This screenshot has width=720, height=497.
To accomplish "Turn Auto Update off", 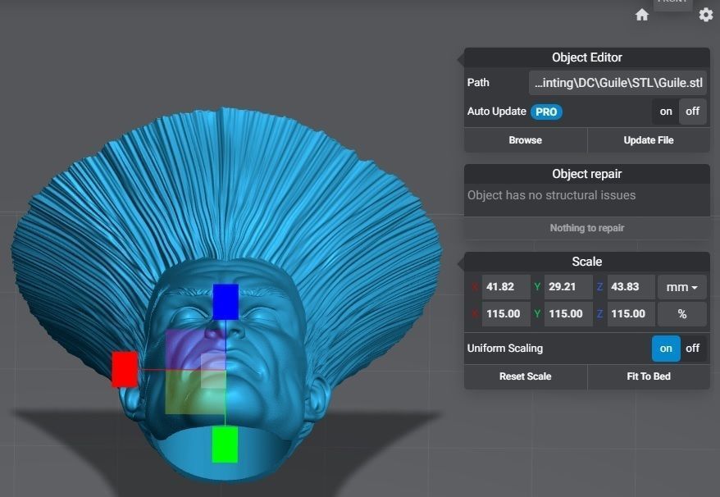I will pyautogui.click(x=692, y=112).
